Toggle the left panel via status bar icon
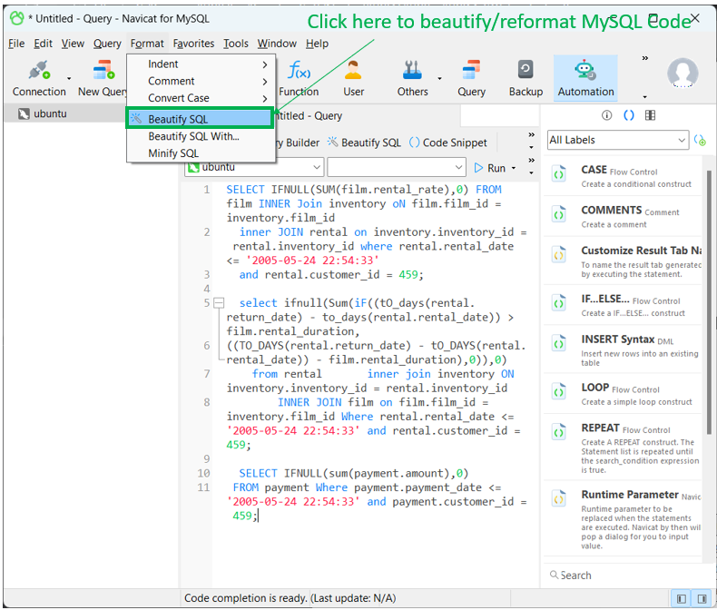 click(x=682, y=598)
